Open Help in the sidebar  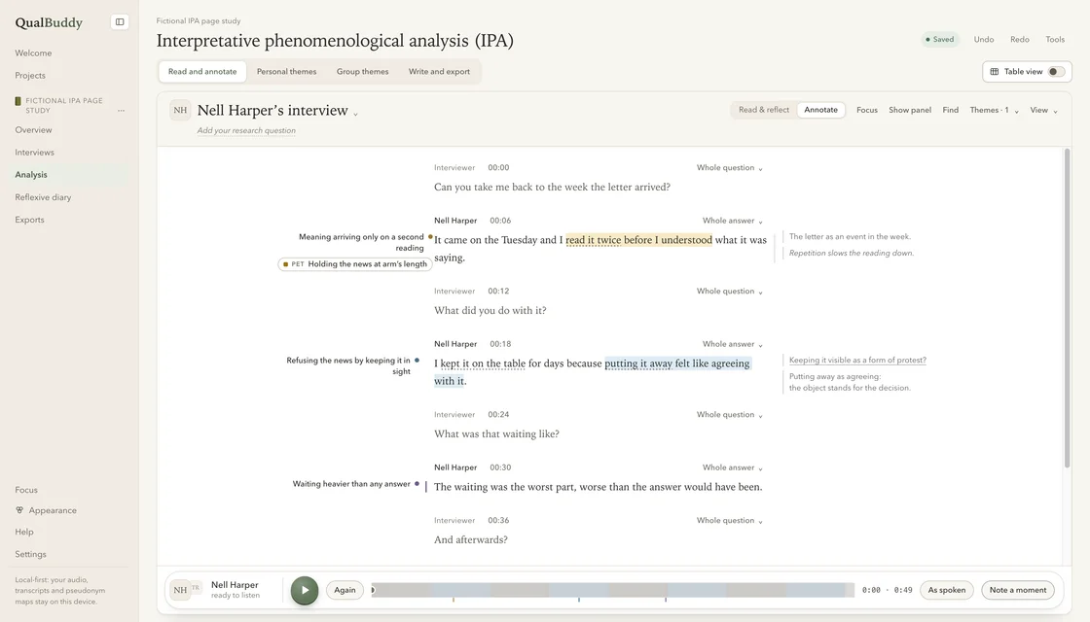click(24, 532)
